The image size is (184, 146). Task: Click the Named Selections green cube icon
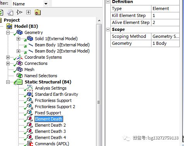[x=19, y=76]
